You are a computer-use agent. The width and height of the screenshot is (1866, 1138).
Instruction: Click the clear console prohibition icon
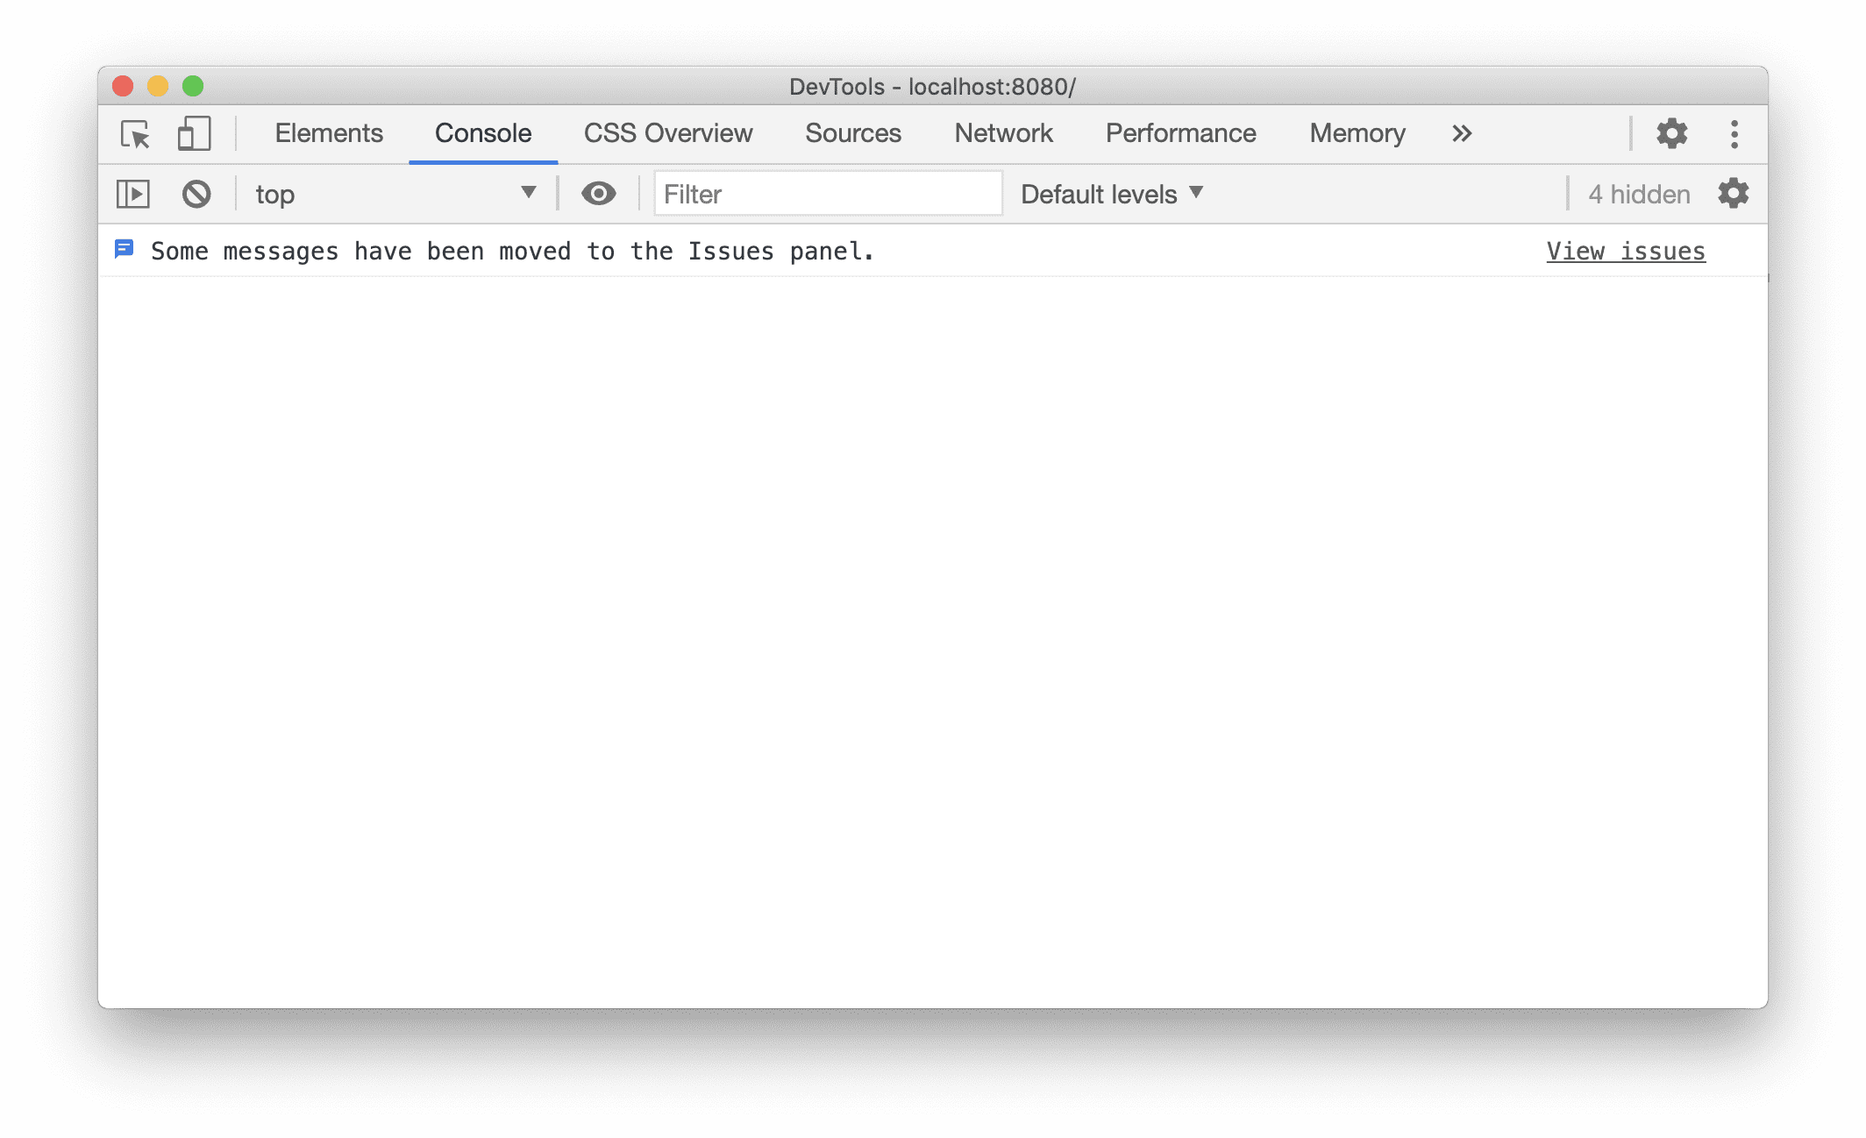coord(197,193)
